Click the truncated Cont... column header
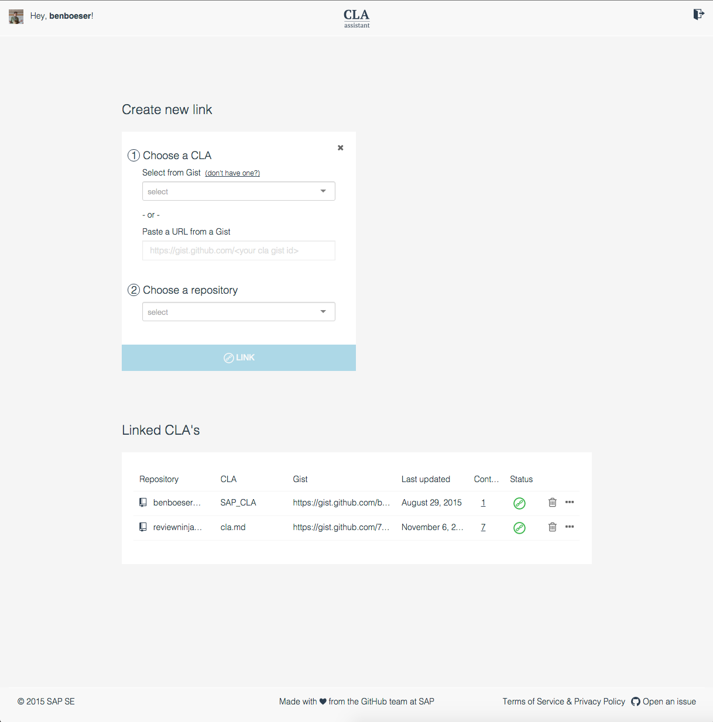 (x=486, y=479)
